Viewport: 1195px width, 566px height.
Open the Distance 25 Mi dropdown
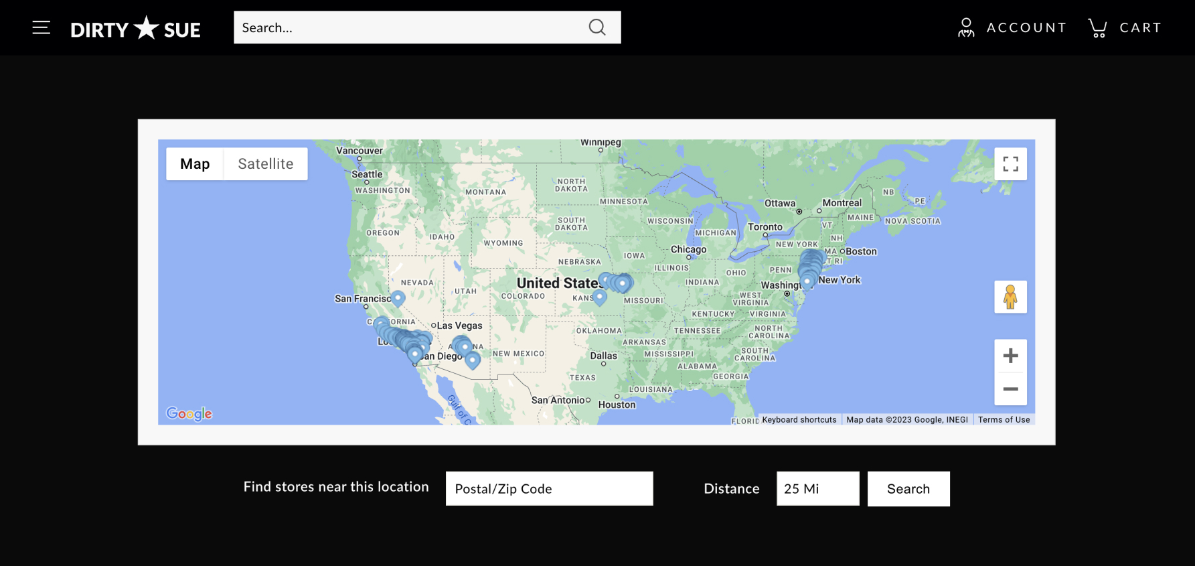(817, 489)
